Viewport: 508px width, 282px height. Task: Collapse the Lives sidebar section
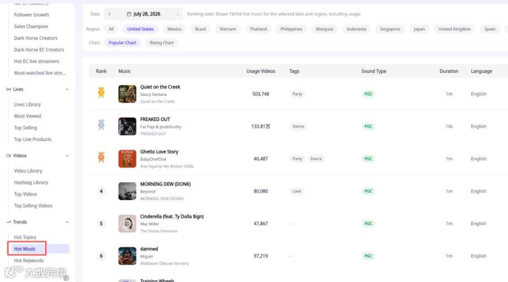[x=67, y=89]
